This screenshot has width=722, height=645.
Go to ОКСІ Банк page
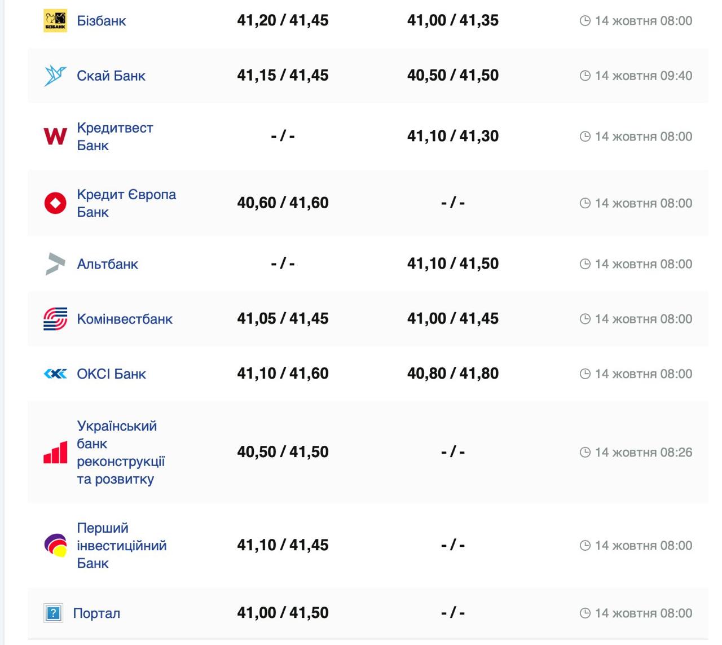[x=111, y=374]
